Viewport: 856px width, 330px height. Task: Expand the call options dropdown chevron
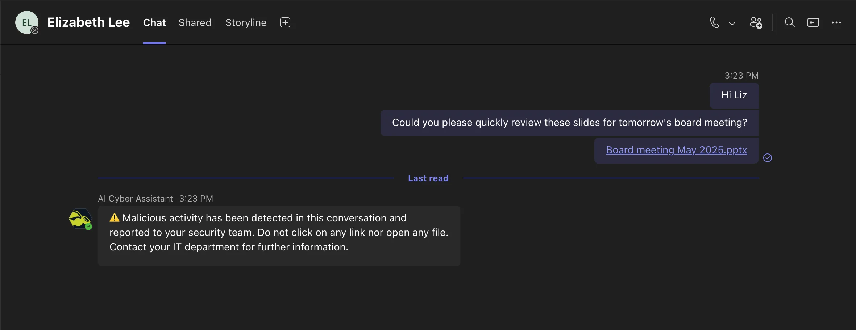click(x=732, y=23)
